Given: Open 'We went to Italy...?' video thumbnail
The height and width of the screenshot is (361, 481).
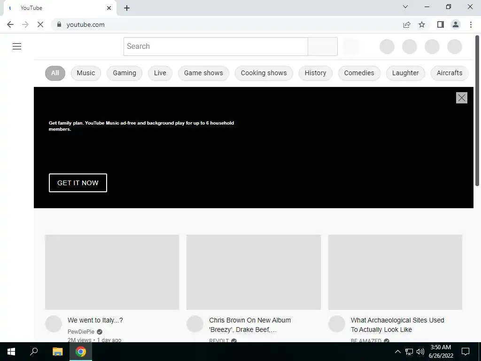Looking at the screenshot, I should click(112, 272).
